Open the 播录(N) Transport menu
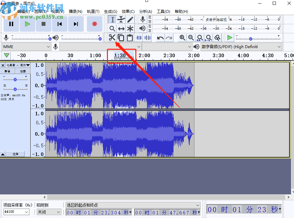Screen dimensions: 294x218 tap(75, 12)
